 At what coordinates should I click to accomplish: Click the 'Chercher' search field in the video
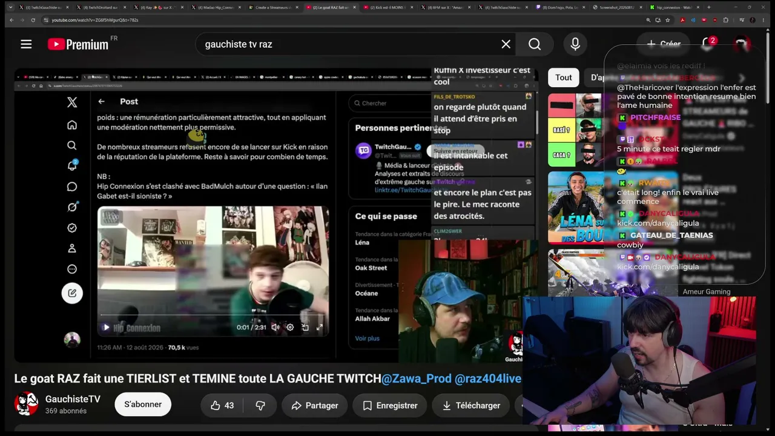tap(391, 103)
